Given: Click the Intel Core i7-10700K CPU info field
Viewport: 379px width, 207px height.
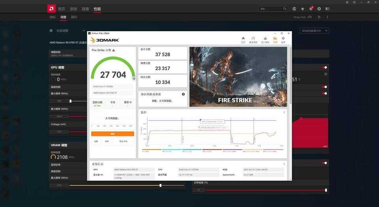Looking at the screenshot, I should [x=199, y=170].
